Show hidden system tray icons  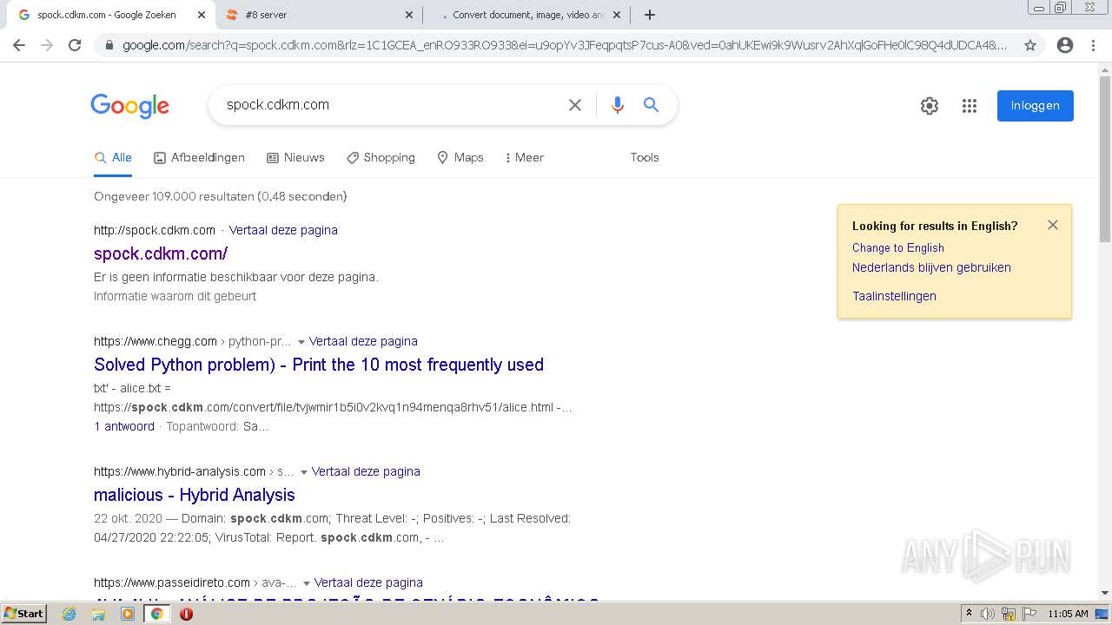pyautogui.click(x=969, y=614)
